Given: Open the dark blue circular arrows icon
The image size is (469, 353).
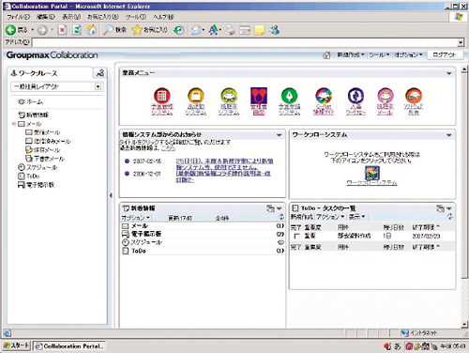Looking at the screenshot, I should click(356, 96).
